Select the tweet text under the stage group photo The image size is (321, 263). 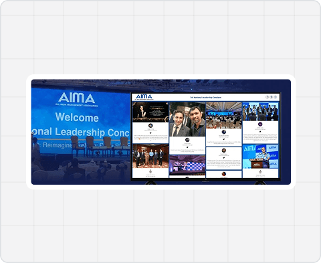(x=260, y=138)
